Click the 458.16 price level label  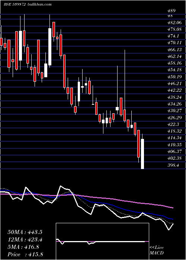pyautogui.click(x=174, y=63)
